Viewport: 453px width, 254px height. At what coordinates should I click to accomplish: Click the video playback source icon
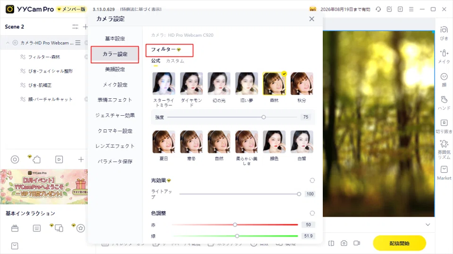[x=59, y=159]
